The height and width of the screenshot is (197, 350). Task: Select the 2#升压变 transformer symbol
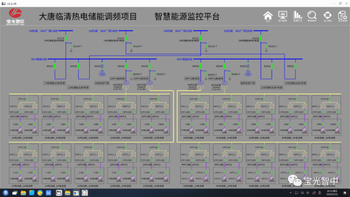pyautogui.click(x=126, y=83)
